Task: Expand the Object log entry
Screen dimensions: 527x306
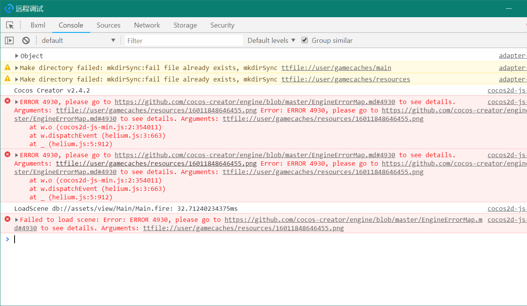Action: click(x=17, y=56)
